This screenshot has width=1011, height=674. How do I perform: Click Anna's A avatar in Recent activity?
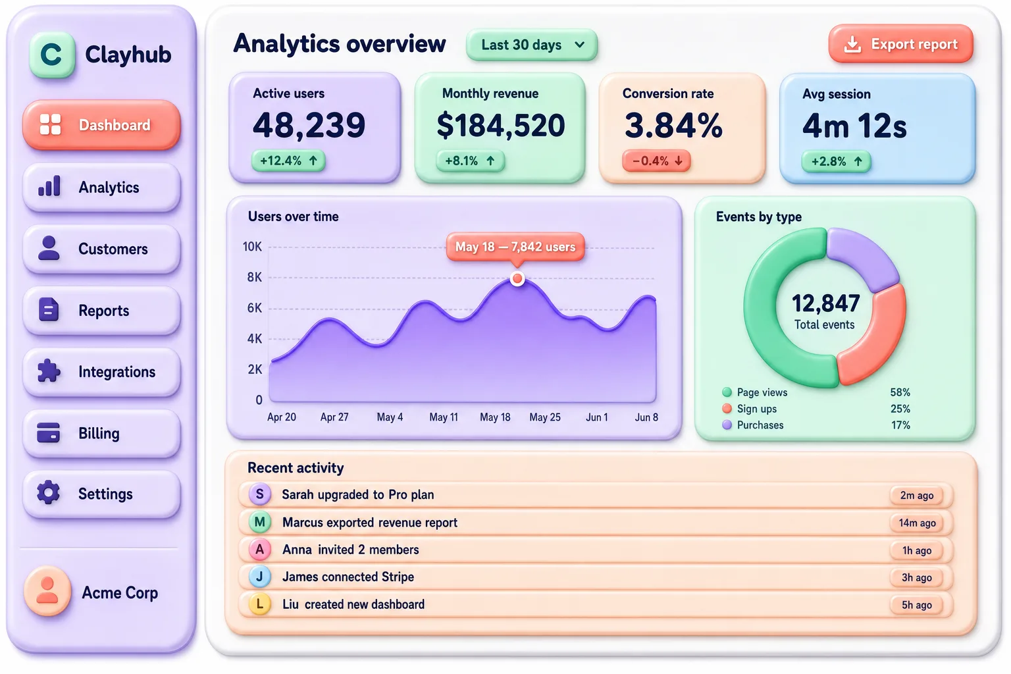tap(260, 550)
